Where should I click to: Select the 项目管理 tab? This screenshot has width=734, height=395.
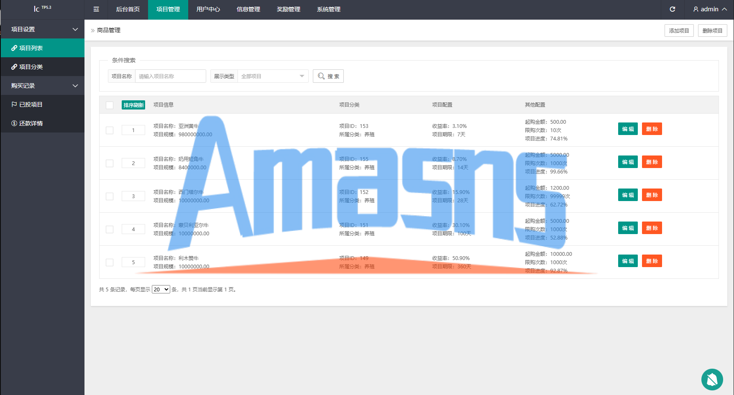pos(168,10)
